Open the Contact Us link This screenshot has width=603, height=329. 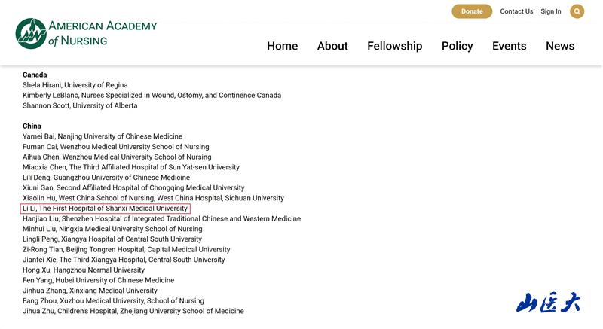516,11
